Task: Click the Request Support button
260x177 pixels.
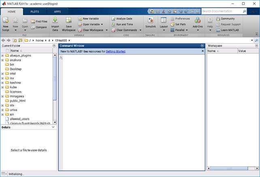Action: pos(230,24)
